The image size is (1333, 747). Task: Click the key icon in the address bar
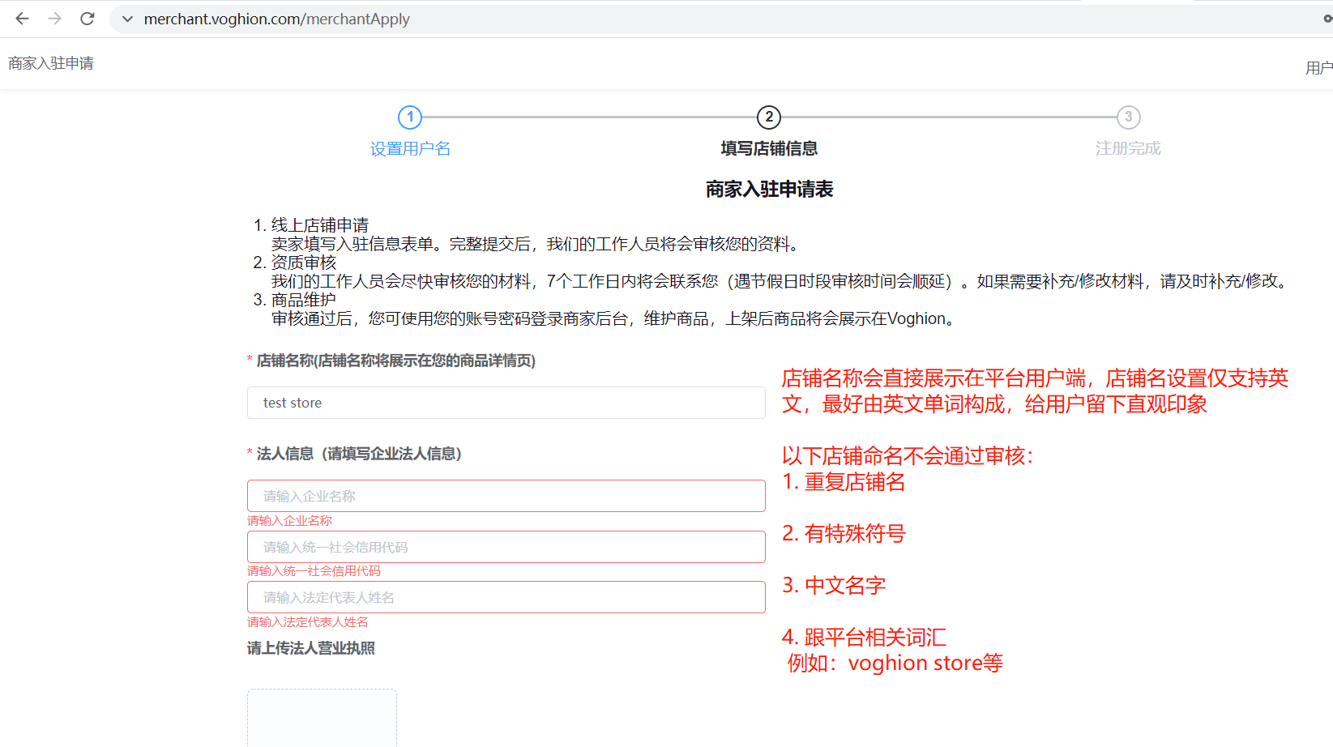(x=1327, y=19)
